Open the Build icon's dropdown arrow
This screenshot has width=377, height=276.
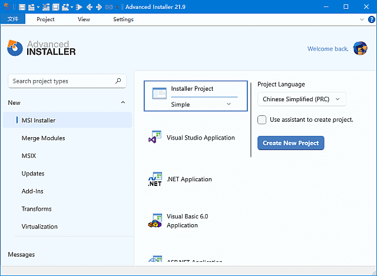tap(38, 7)
